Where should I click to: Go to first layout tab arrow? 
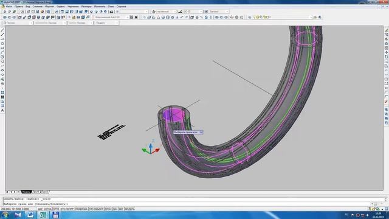coord(7,192)
